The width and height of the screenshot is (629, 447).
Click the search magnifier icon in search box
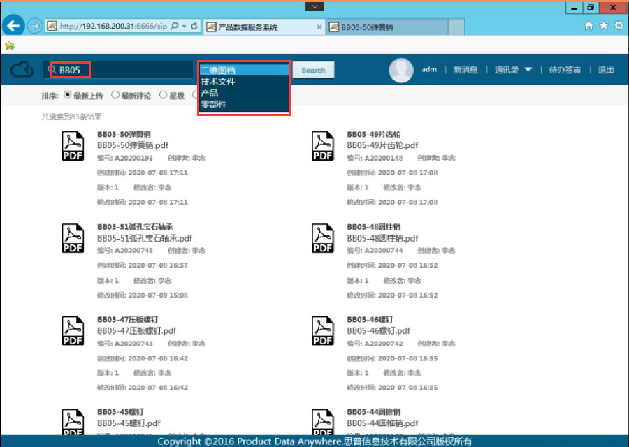pos(52,70)
